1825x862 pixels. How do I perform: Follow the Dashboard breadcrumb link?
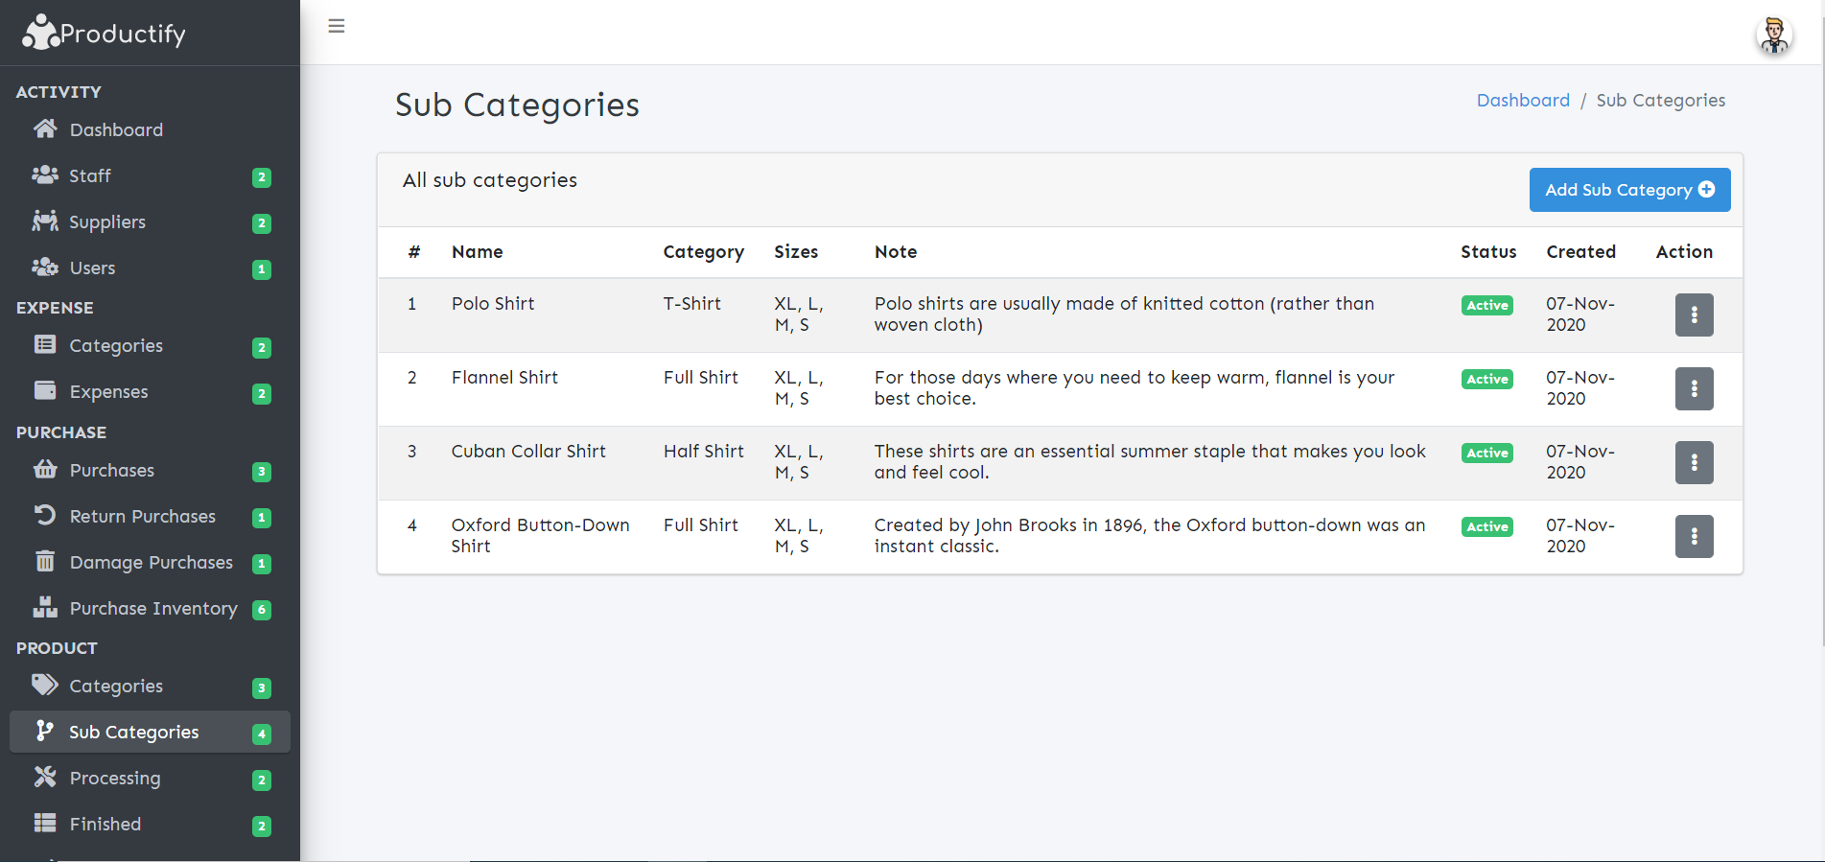pyautogui.click(x=1523, y=101)
